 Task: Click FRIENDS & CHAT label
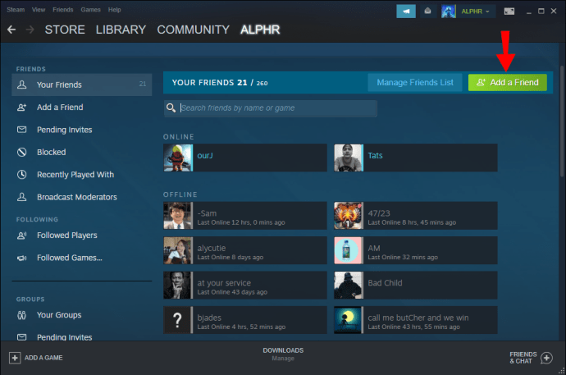[523, 358]
